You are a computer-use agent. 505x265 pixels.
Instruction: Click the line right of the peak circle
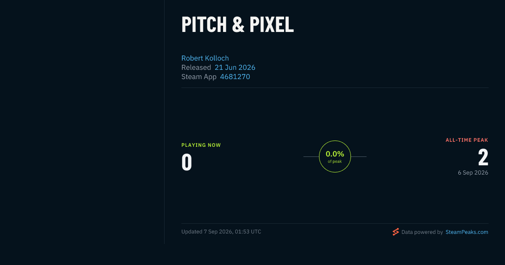tap(359, 156)
